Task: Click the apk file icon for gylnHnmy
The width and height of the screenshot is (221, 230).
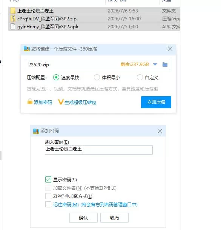Action: pyautogui.click(x=13, y=26)
